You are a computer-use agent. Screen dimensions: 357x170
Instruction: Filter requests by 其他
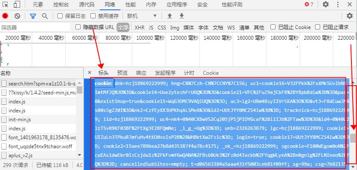259,28
